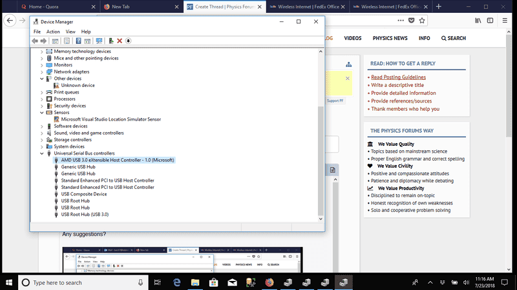Image resolution: width=517 pixels, height=290 pixels.
Task: Click the update driver toolbar icon
Action: (x=111, y=41)
